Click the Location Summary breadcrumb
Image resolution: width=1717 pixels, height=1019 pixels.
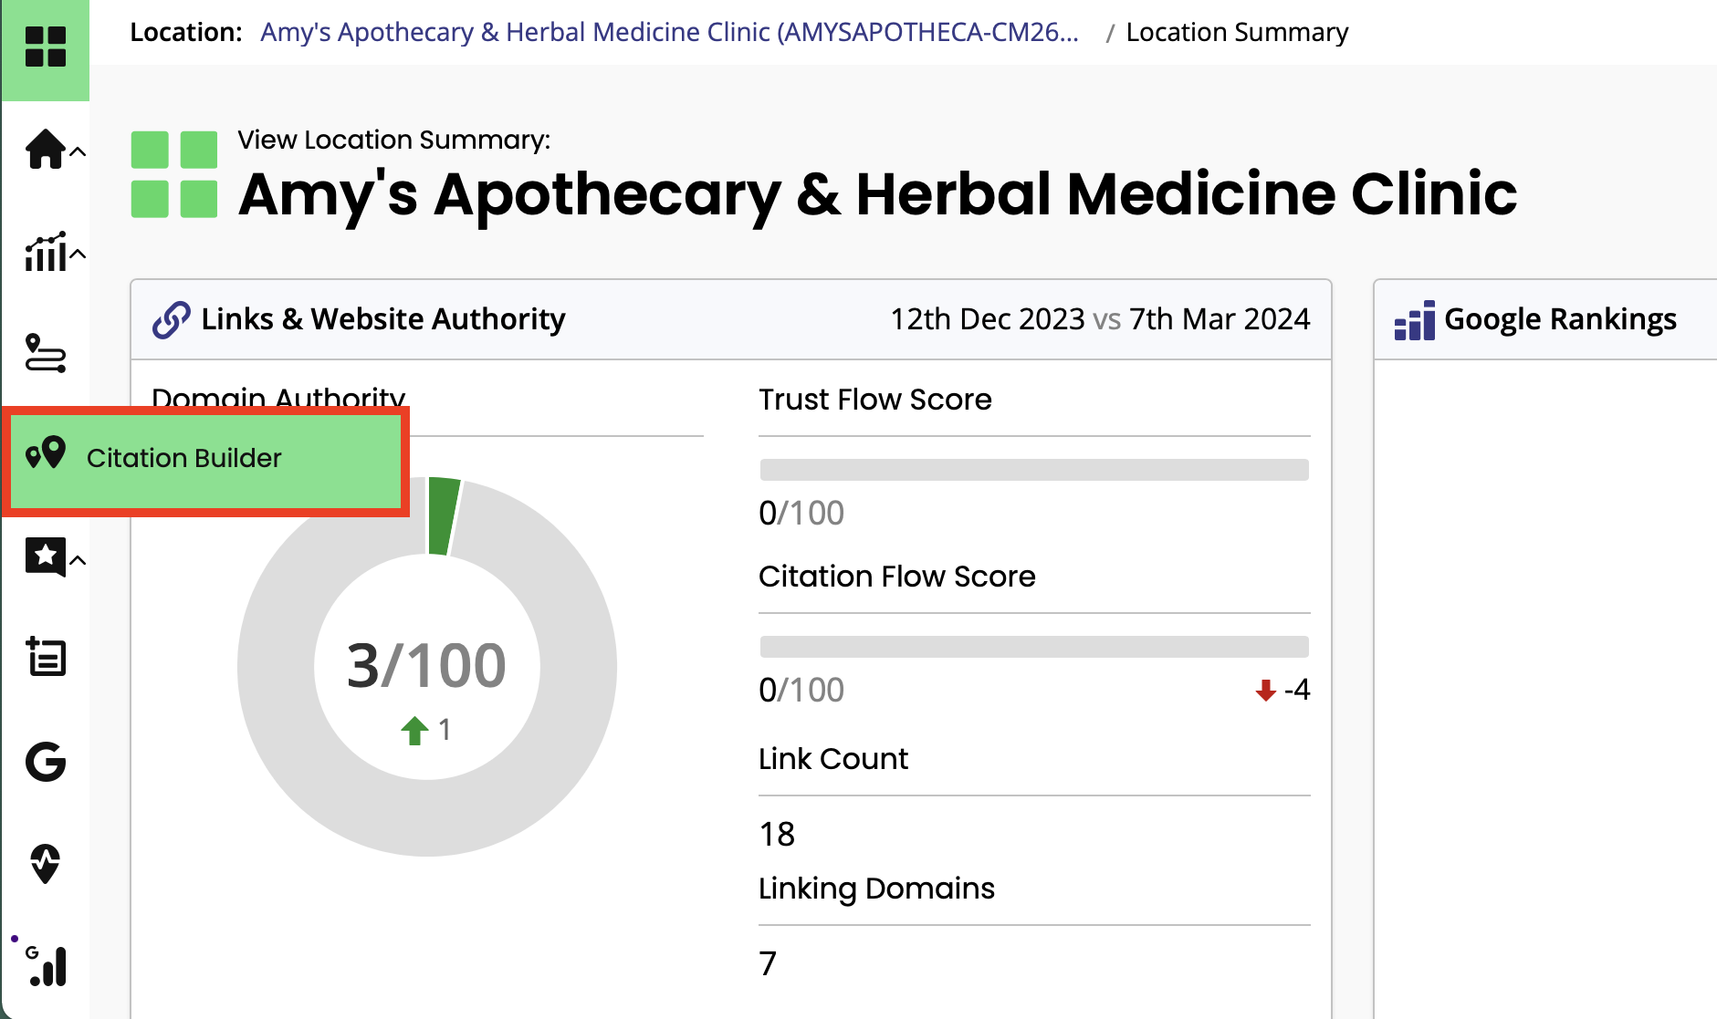coord(1236,33)
